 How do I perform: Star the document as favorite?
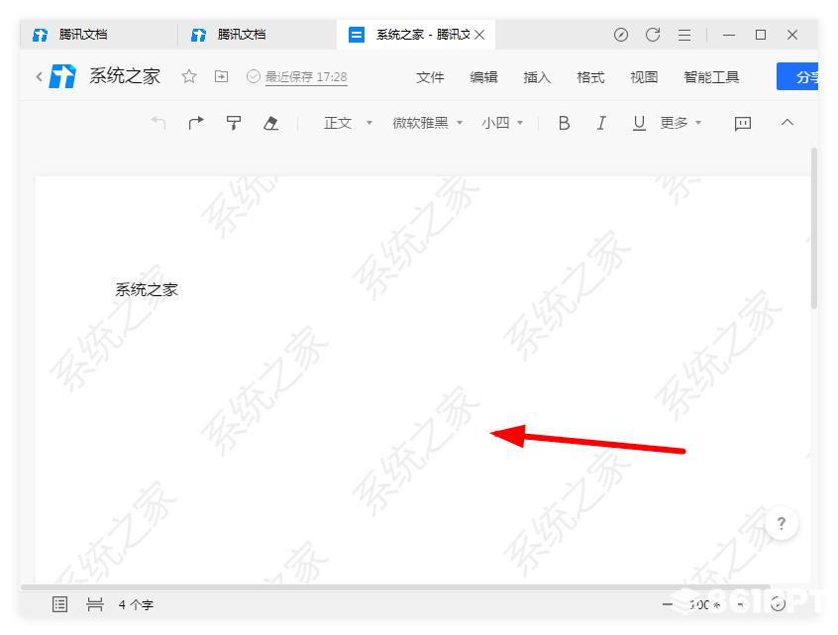click(x=188, y=76)
